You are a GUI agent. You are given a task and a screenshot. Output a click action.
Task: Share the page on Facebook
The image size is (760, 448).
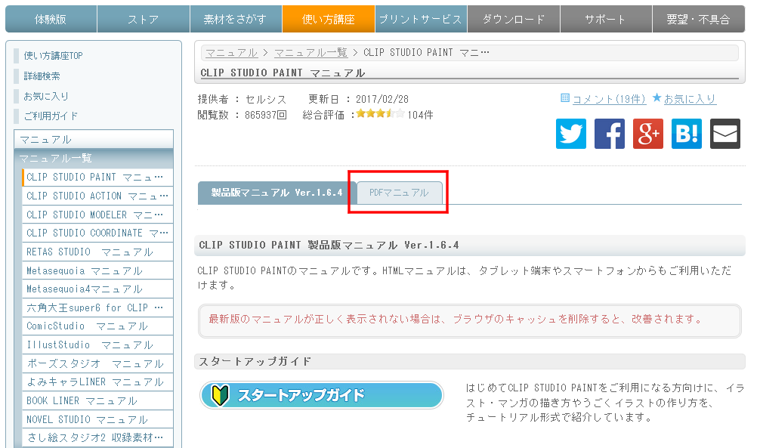point(609,134)
